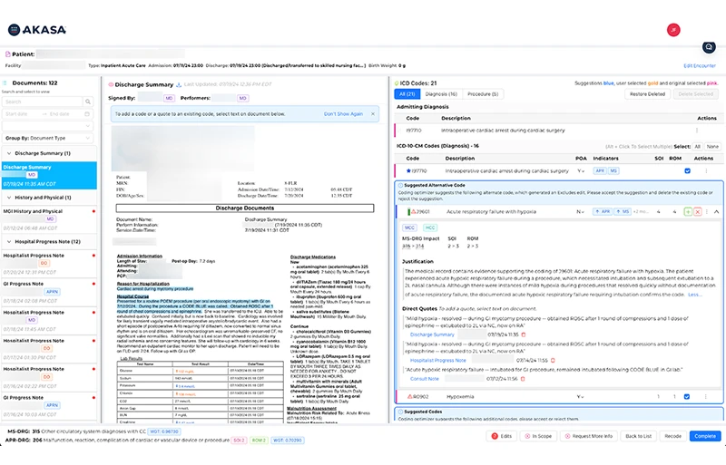Image resolution: width=726 pixels, height=465 pixels.
Task: Accept suggested code J9601 with green plus
Action: click(688, 211)
